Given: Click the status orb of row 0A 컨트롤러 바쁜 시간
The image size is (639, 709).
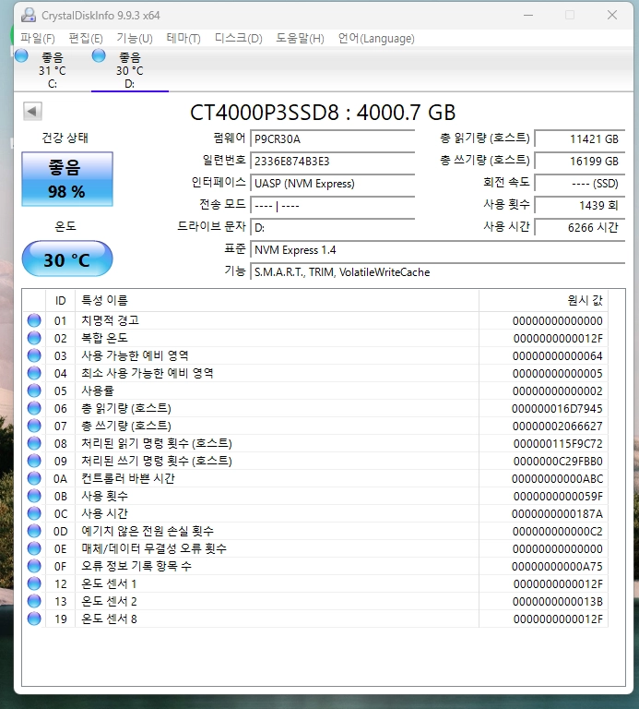Looking at the screenshot, I should pos(34,478).
